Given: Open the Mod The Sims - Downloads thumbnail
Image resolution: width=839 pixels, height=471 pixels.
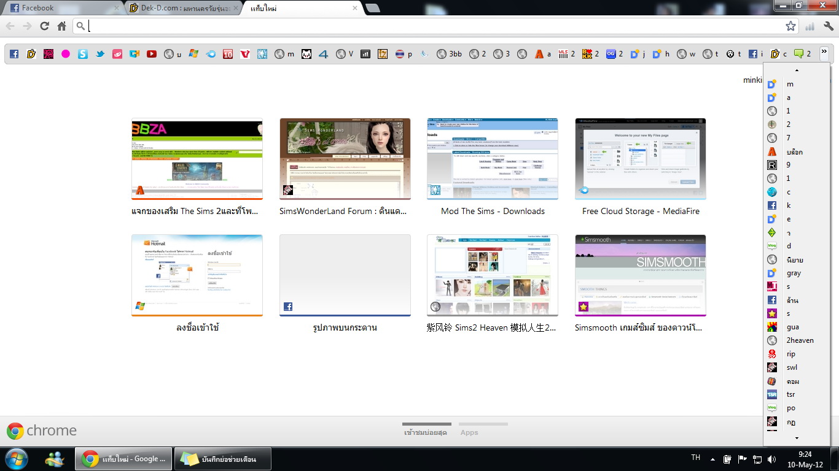Looking at the screenshot, I should tap(493, 159).
